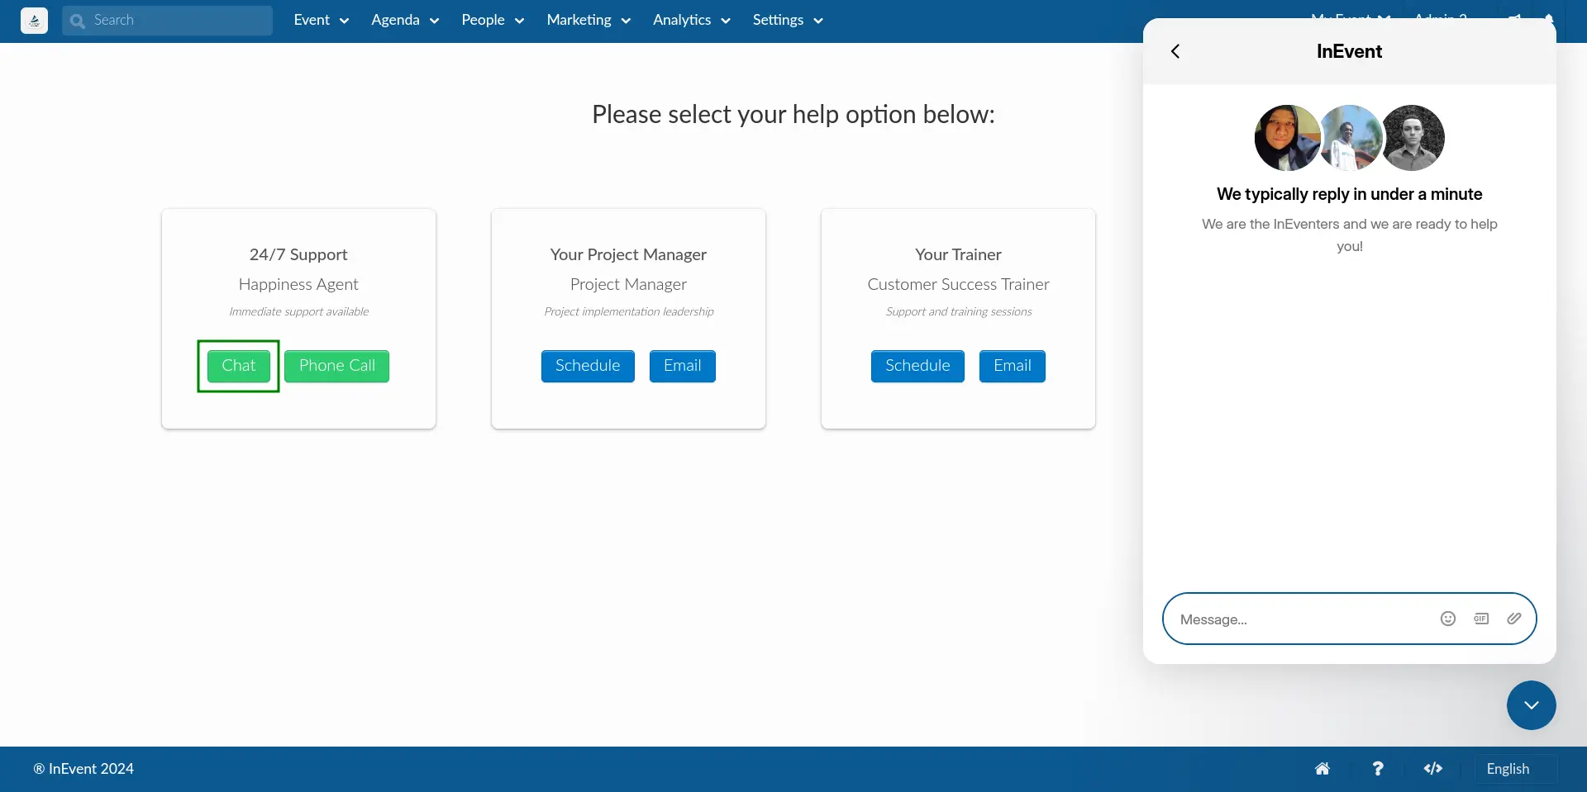Open the People menu
The height and width of the screenshot is (792, 1587).
tap(493, 21)
